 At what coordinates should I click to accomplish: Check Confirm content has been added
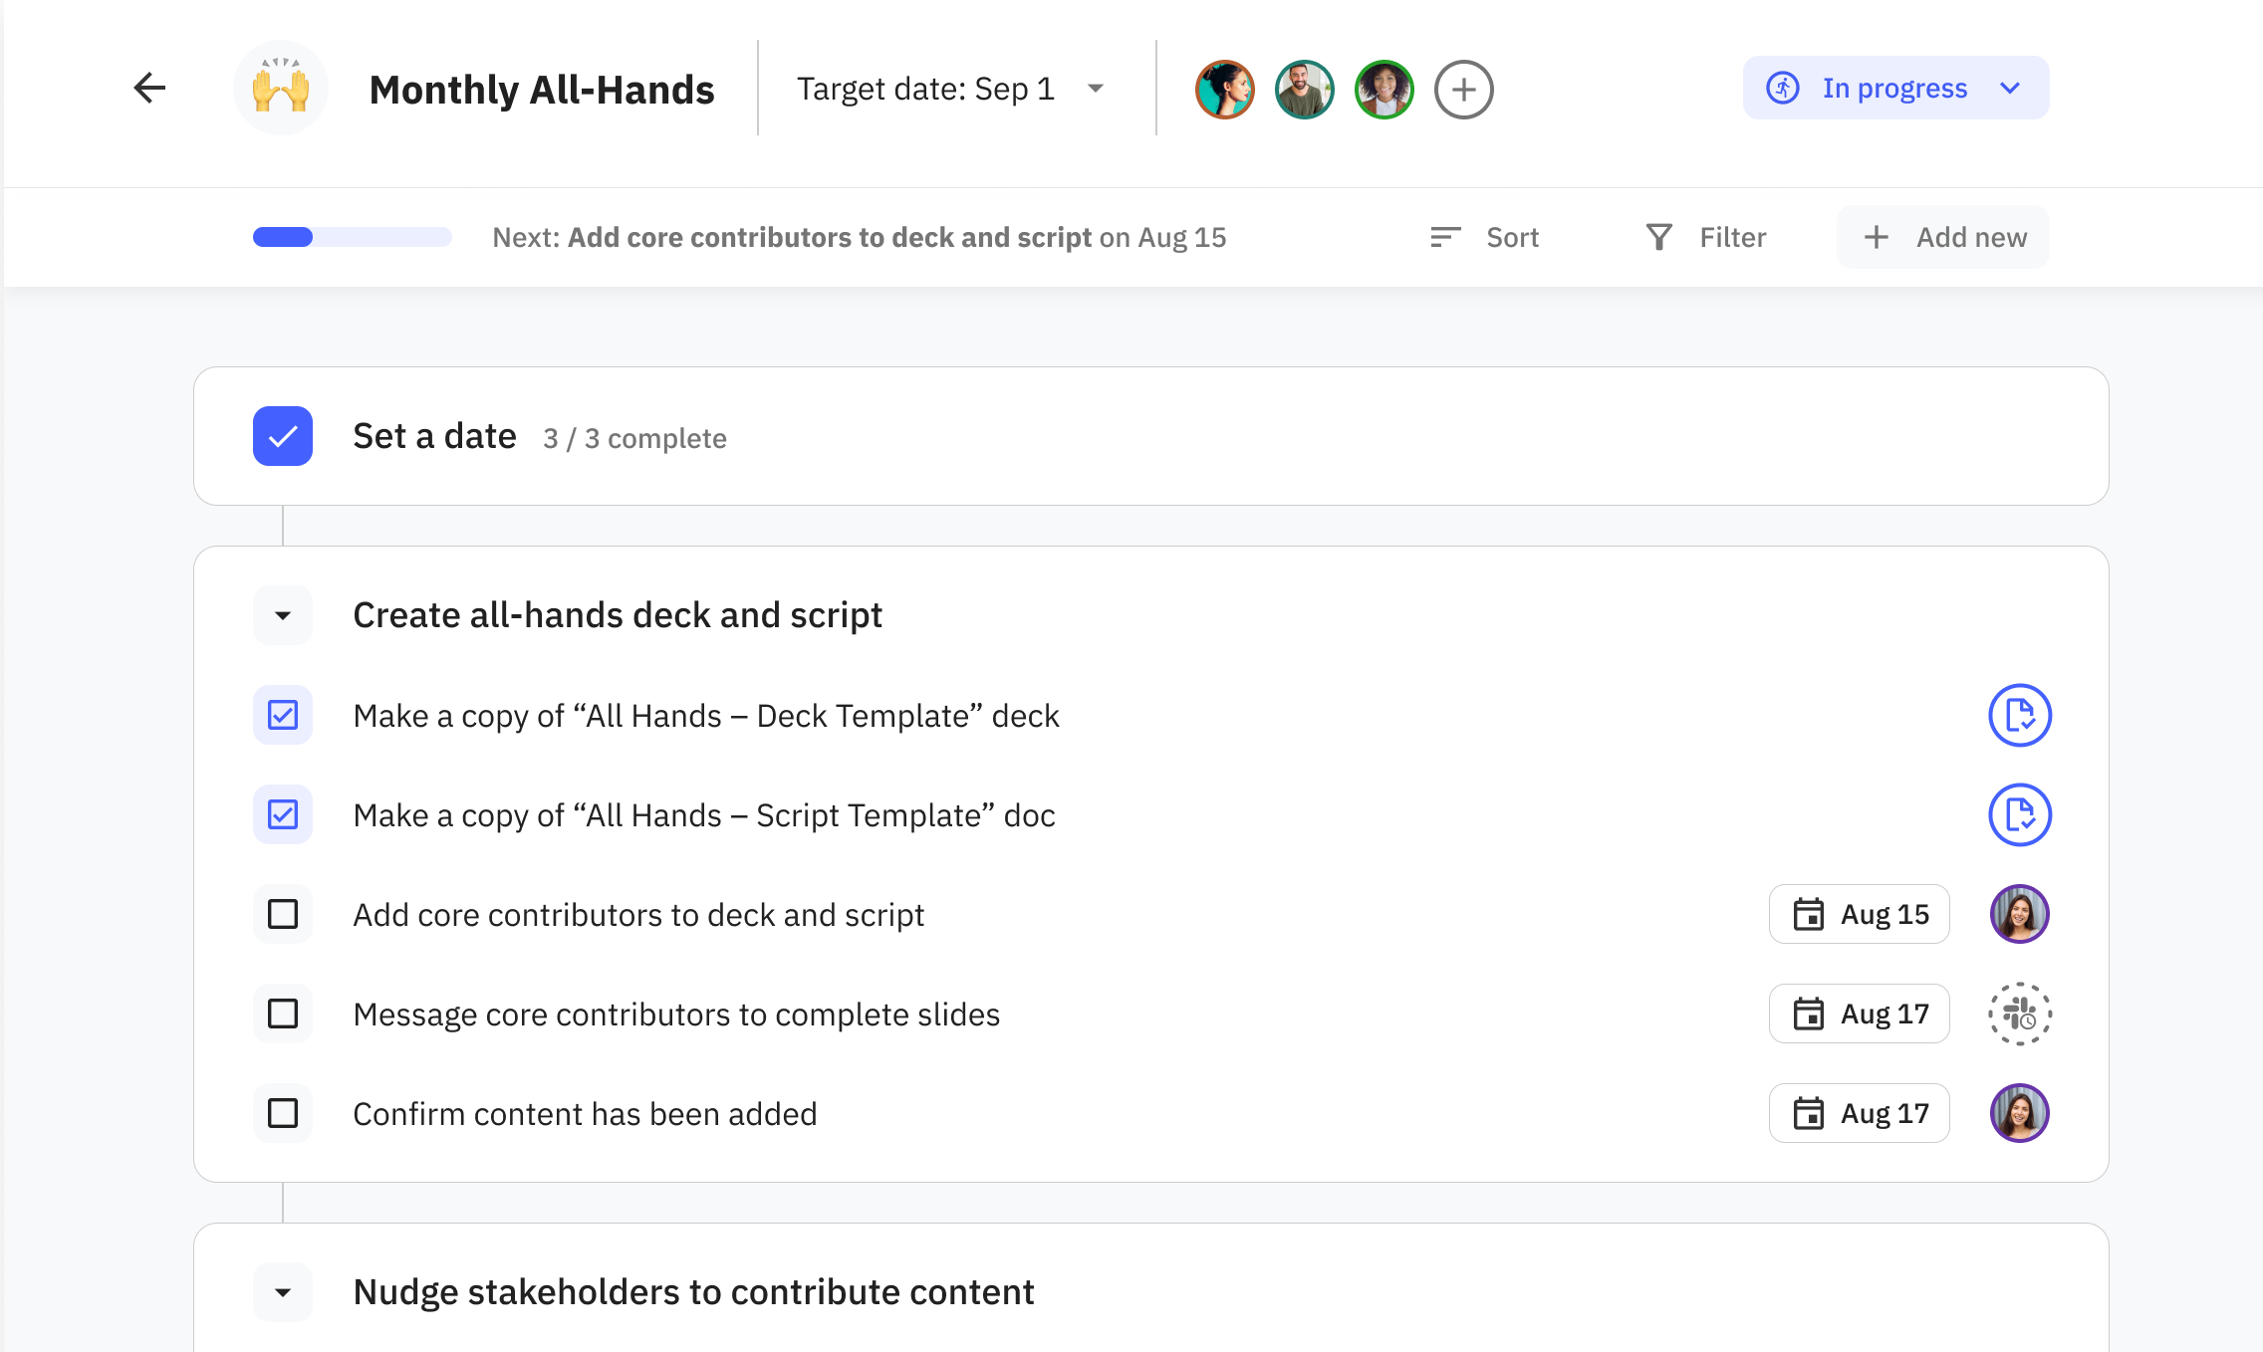tap(283, 1113)
